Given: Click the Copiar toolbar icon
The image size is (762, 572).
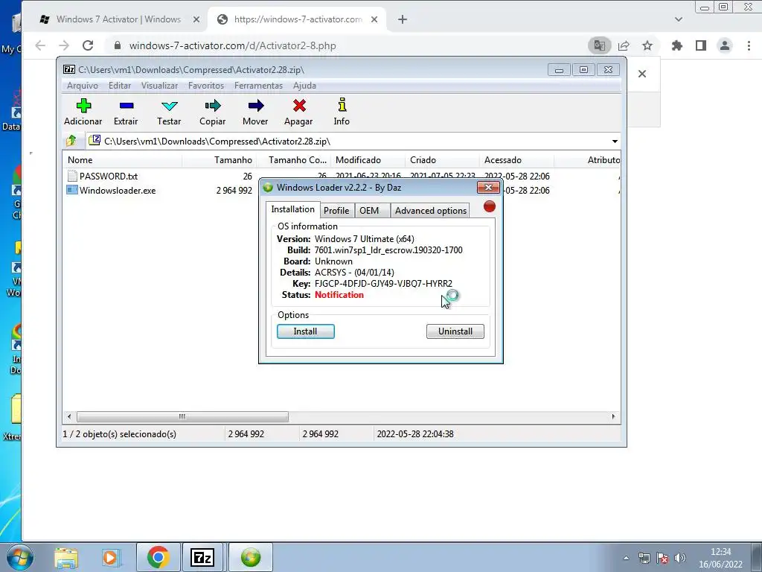Looking at the screenshot, I should coord(212,106).
